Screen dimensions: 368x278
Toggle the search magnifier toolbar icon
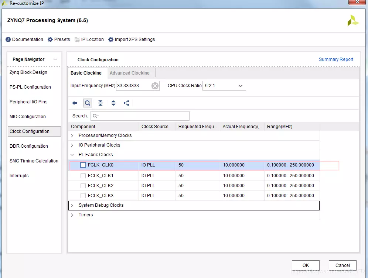click(88, 103)
